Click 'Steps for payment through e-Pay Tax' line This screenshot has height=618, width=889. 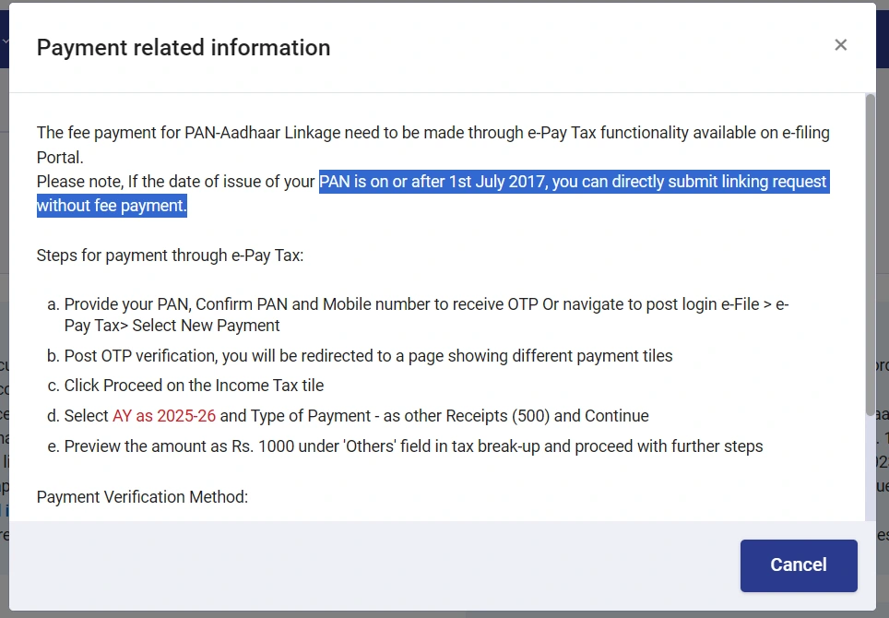tap(170, 256)
